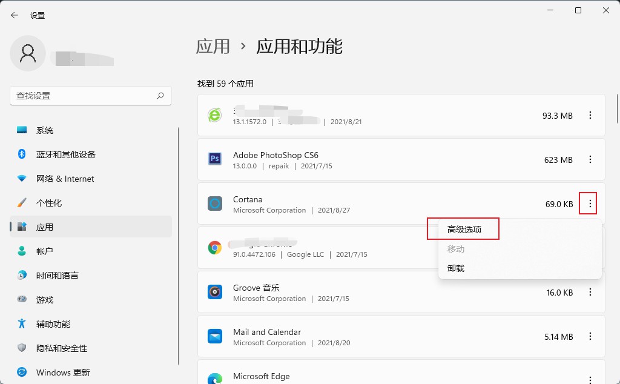The image size is (620, 384).
Task: Click the Adobe PhotoShop CS6 icon
Action: [215, 159]
